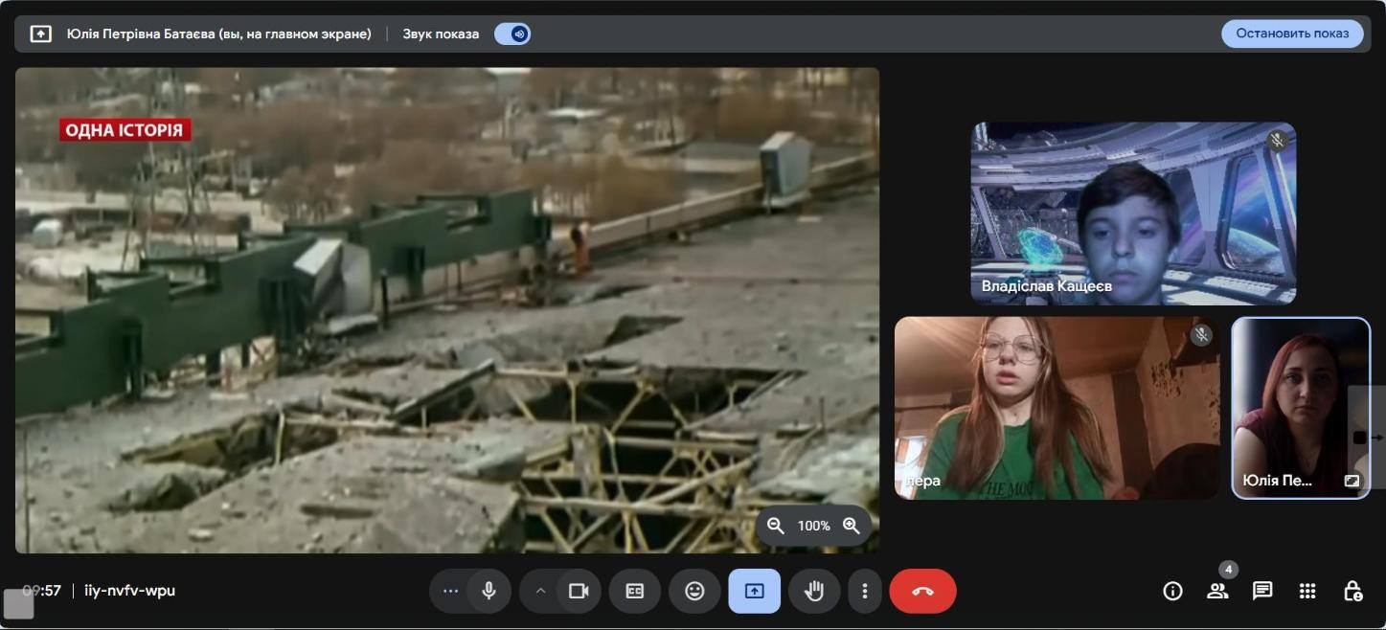The image size is (1386, 630).
Task: Zoom in on the shared presentation
Action: [x=851, y=526]
